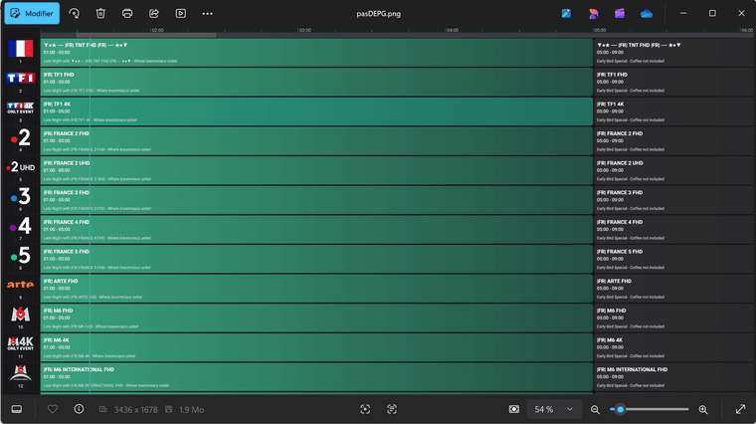Toggle the filmstrip at bottom left
This screenshot has width=756, height=424.
[17, 409]
